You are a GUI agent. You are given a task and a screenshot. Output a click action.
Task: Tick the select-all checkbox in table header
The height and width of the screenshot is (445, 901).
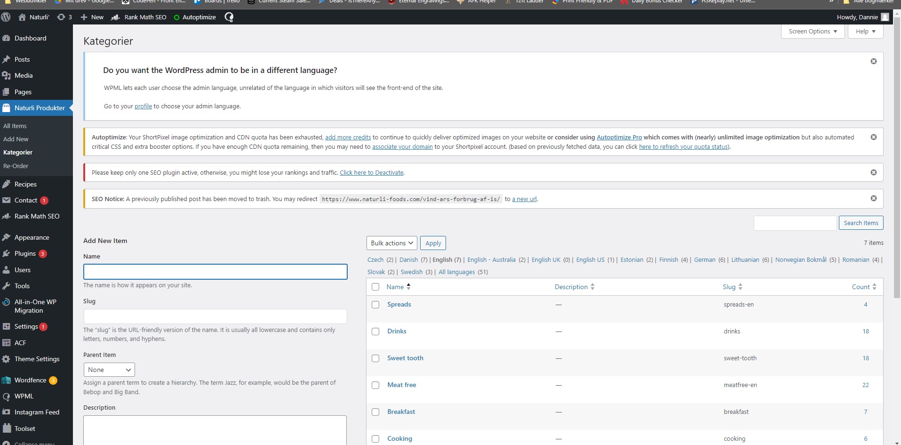pos(375,287)
